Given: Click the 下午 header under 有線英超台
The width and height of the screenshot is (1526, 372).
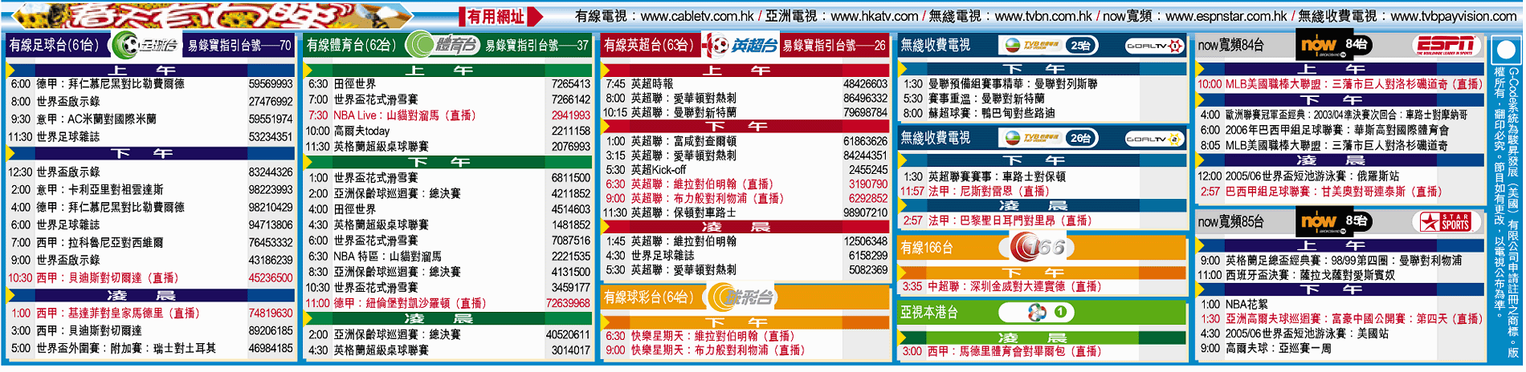Looking at the screenshot, I should point(745,126).
